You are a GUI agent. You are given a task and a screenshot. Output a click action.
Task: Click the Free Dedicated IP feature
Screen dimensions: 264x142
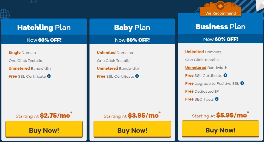point(202,91)
